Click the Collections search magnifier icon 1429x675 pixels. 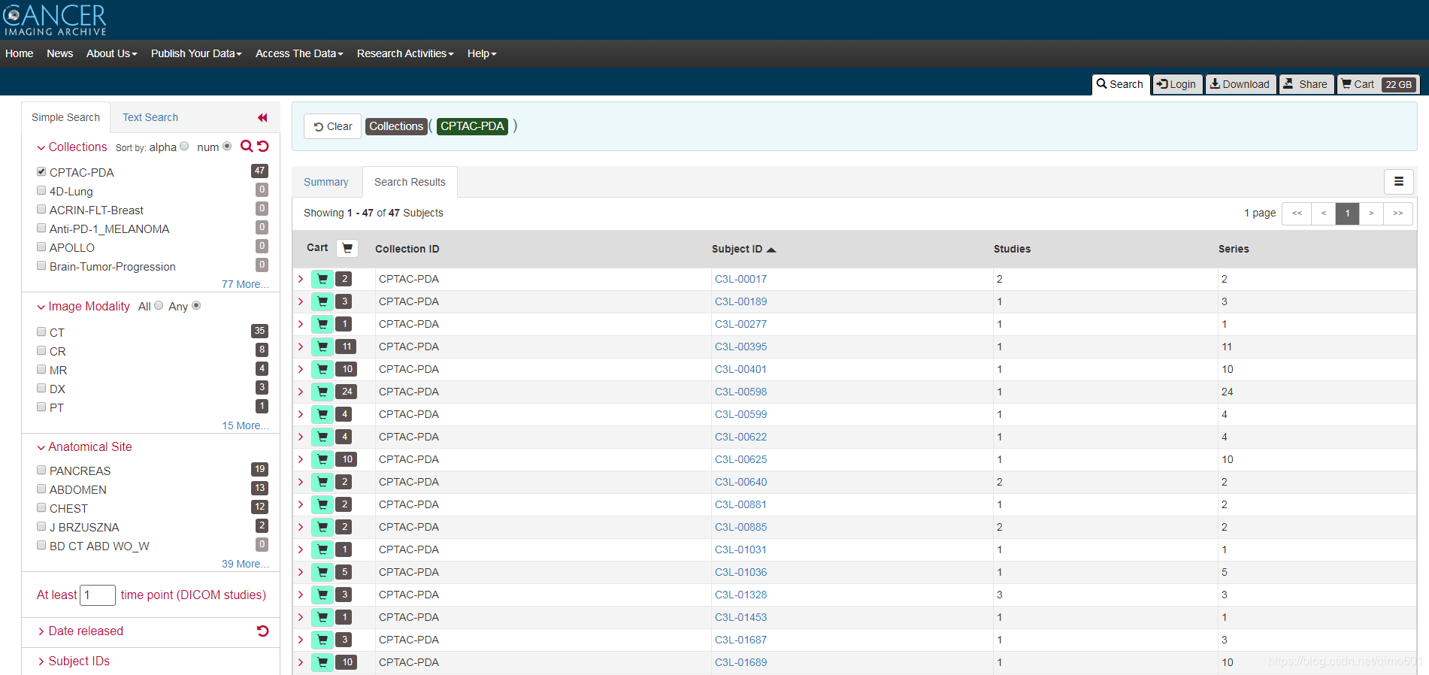[247, 146]
